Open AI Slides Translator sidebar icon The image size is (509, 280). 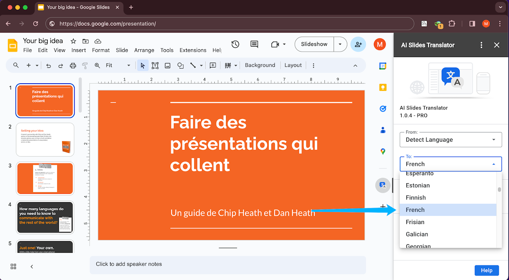click(x=383, y=185)
